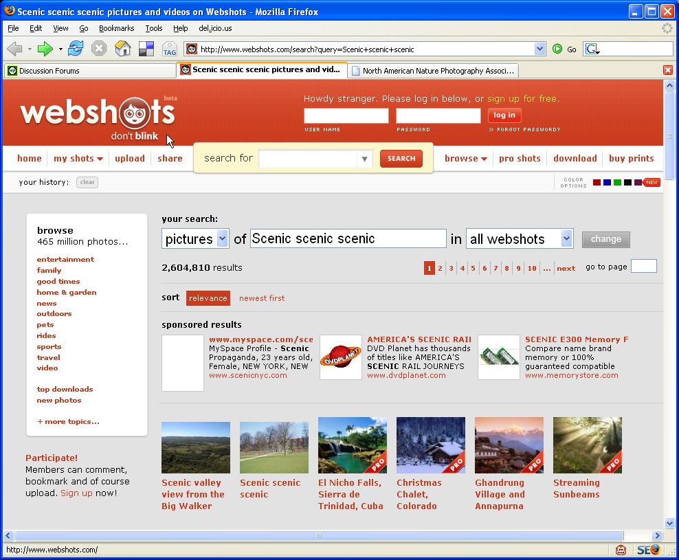Click the browser Back arrow button
679x560 pixels.
click(14, 49)
